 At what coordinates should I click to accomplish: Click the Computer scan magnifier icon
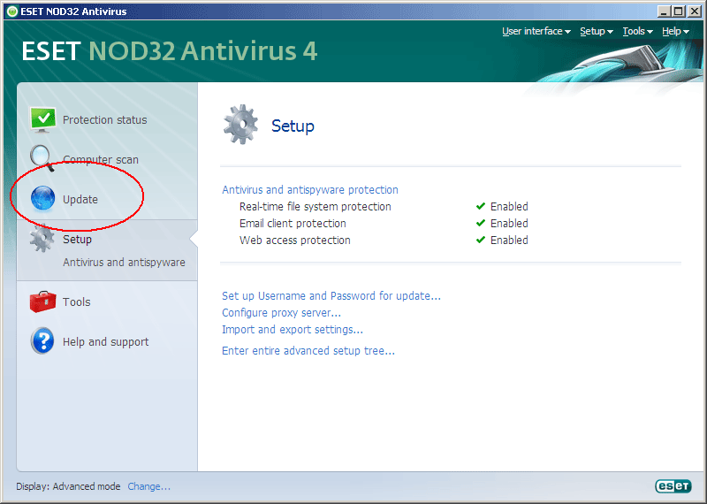pos(42,158)
